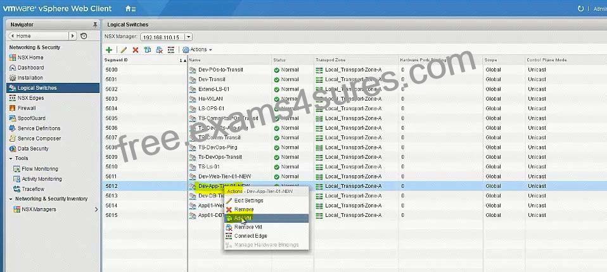
Task: Sort by Transport Zone column header
Action: [x=356, y=60]
